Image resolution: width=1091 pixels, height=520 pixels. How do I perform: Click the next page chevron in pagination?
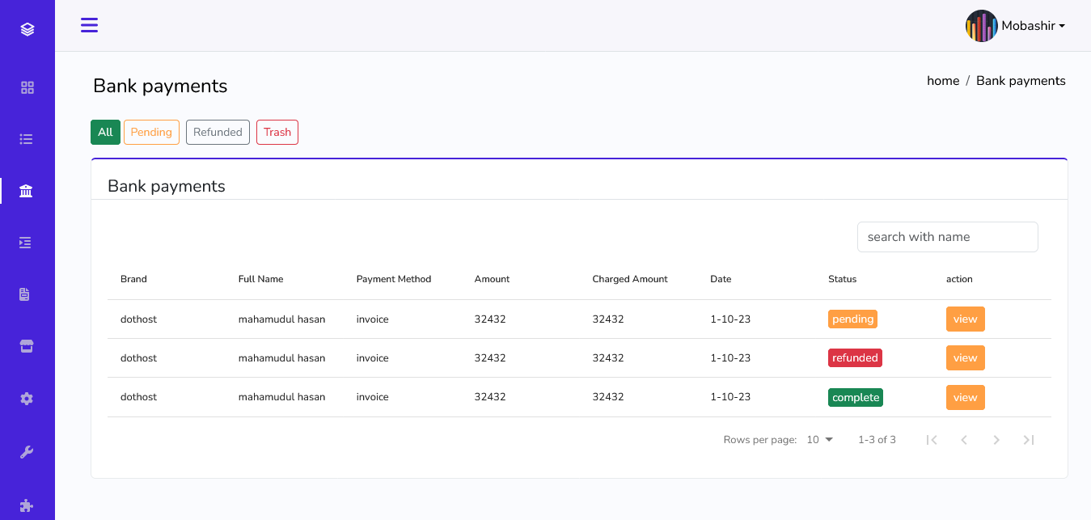[x=996, y=439]
